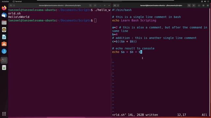Click vim status '14L, 262B written'
This screenshot has height=118, width=211.
143,115
